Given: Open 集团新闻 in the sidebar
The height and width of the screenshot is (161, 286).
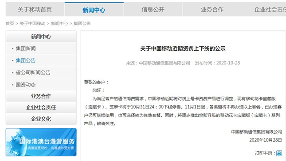Looking at the screenshot, I should click(x=26, y=49).
